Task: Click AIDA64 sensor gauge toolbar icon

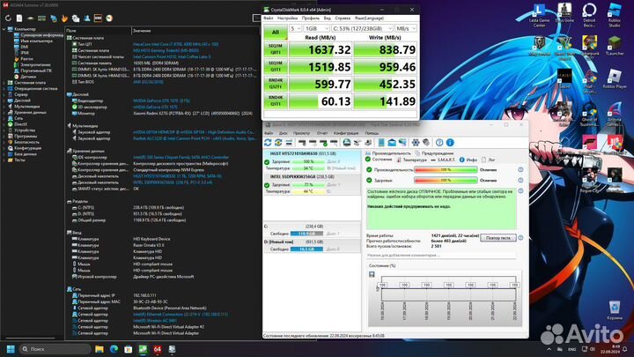Action: (109, 19)
